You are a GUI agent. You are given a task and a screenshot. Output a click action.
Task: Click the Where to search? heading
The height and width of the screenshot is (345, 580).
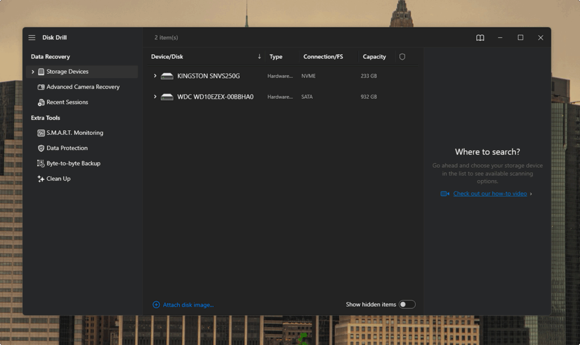click(x=488, y=152)
